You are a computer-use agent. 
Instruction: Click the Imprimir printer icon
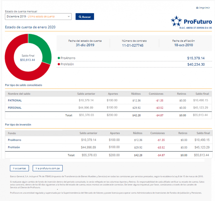coord(198,8)
